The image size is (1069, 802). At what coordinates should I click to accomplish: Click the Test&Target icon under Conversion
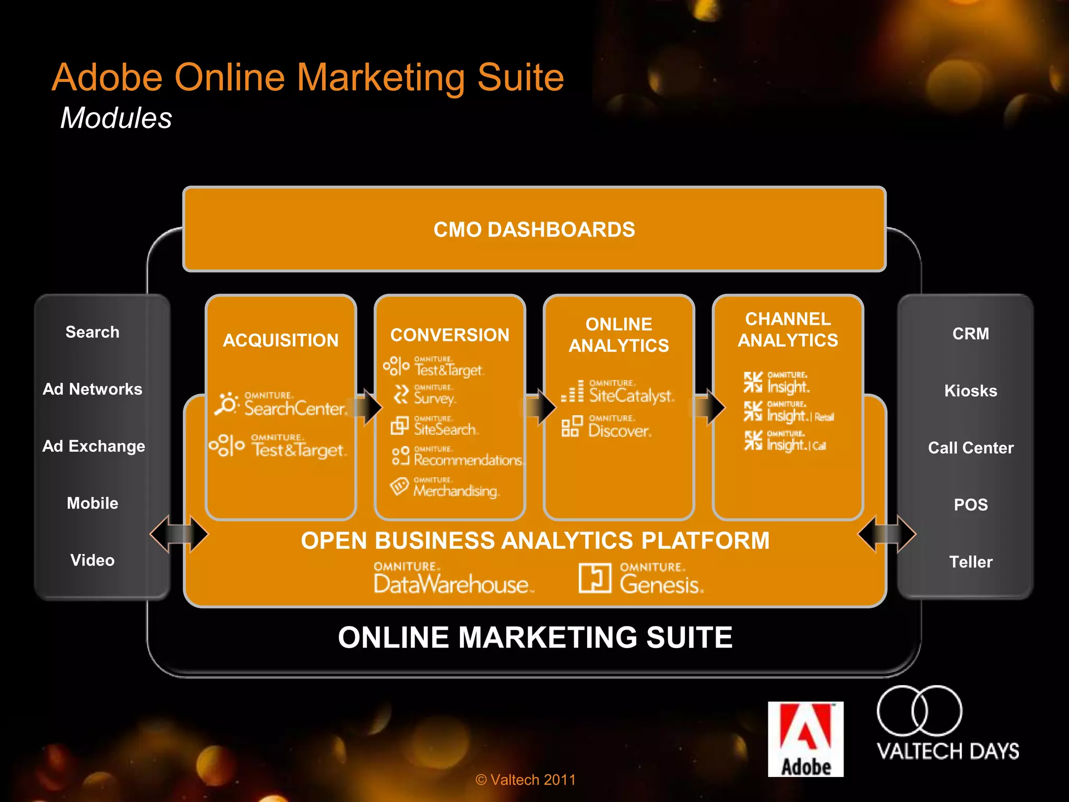pyautogui.click(x=397, y=366)
